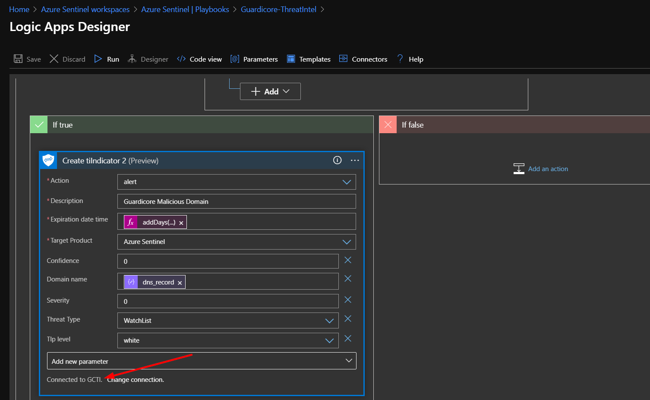Click inside Domain name field
The image size is (650, 400).
[228, 281]
